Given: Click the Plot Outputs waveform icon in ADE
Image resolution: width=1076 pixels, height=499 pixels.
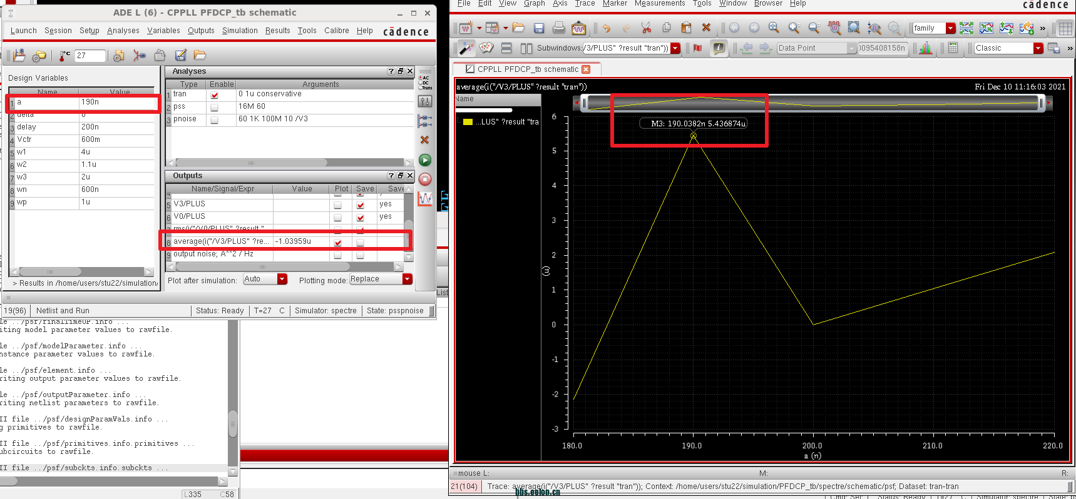Looking at the screenshot, I should pos(425,199).
